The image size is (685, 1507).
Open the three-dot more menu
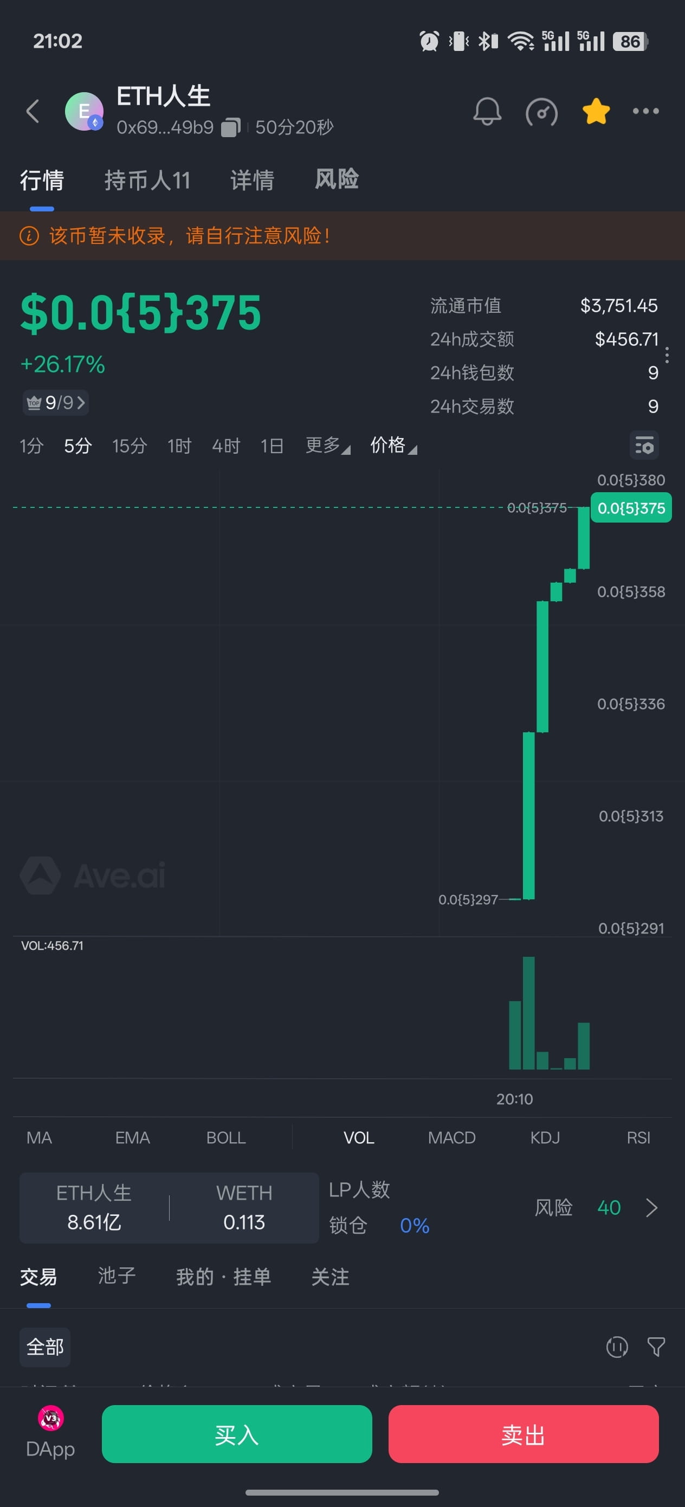point(646,111)
